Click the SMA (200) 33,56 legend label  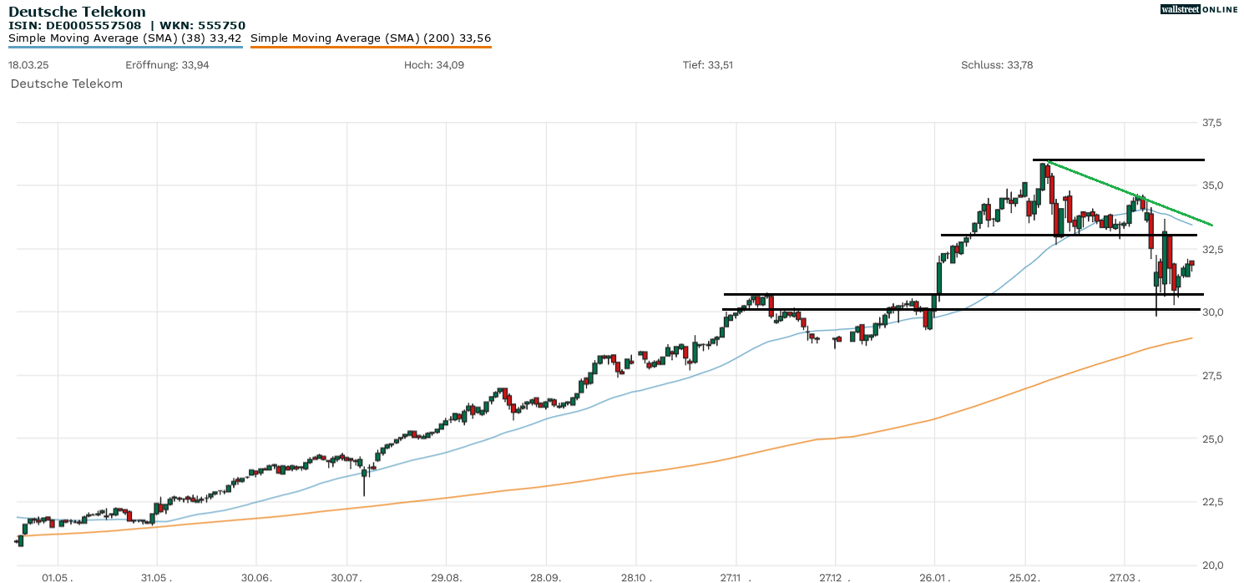[371, 38]
